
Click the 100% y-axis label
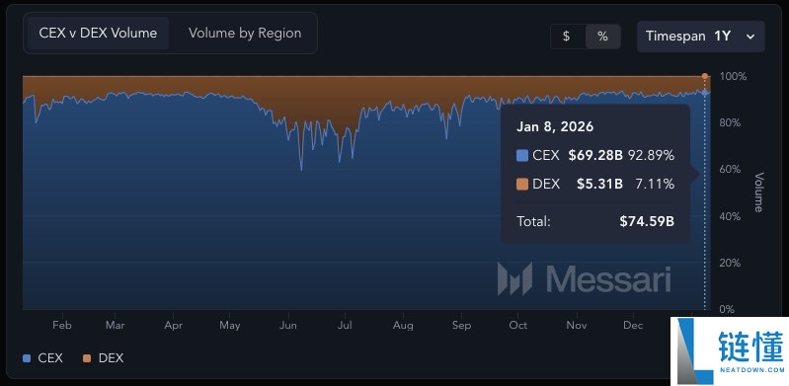(733, 76)
